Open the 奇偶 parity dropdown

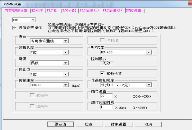(66, 63)
